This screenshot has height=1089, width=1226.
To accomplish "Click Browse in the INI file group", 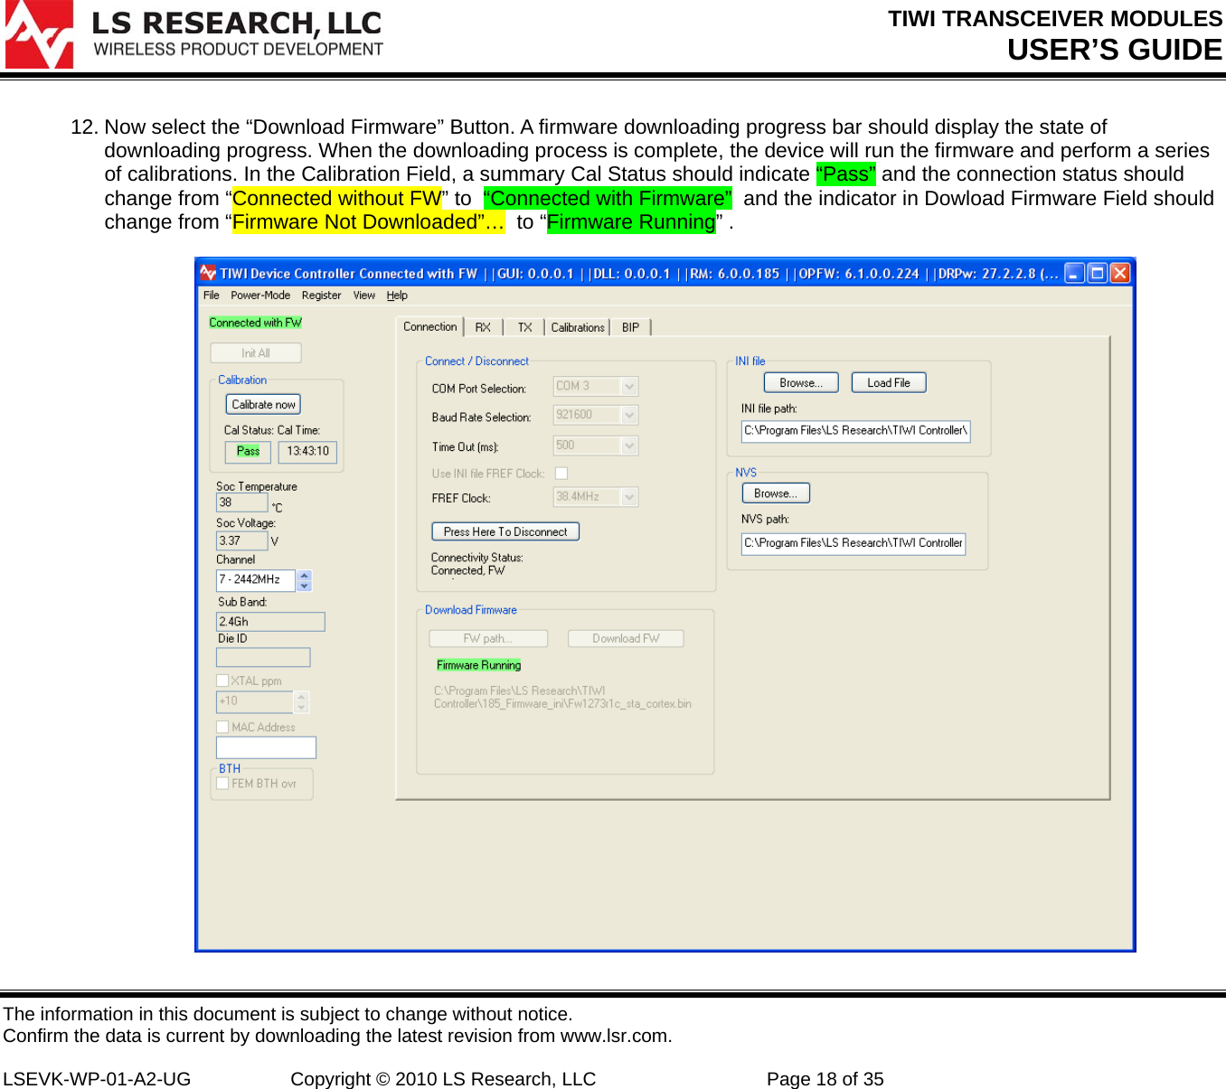I will [x=801, y=383].
